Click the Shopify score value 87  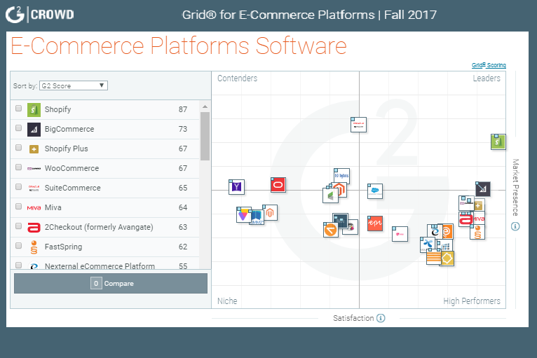click(183, 109)
